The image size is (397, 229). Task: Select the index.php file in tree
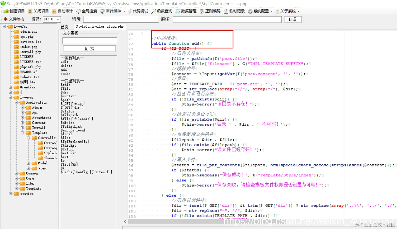[x=29, y=47]
